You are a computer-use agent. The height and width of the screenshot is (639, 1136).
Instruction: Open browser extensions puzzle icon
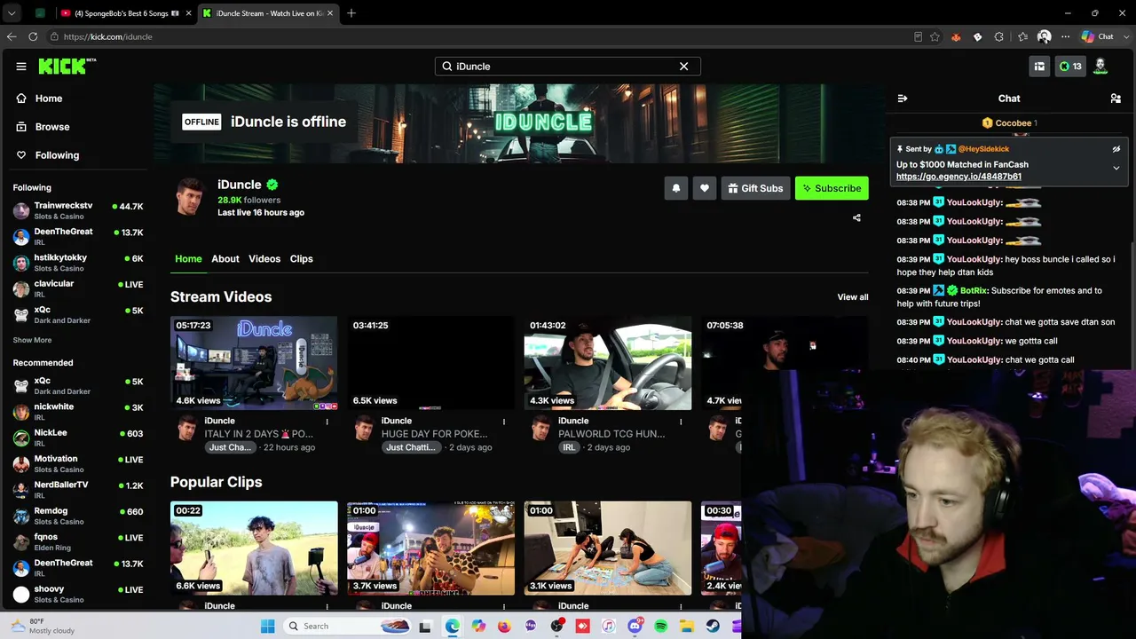[x=999, y=36]
